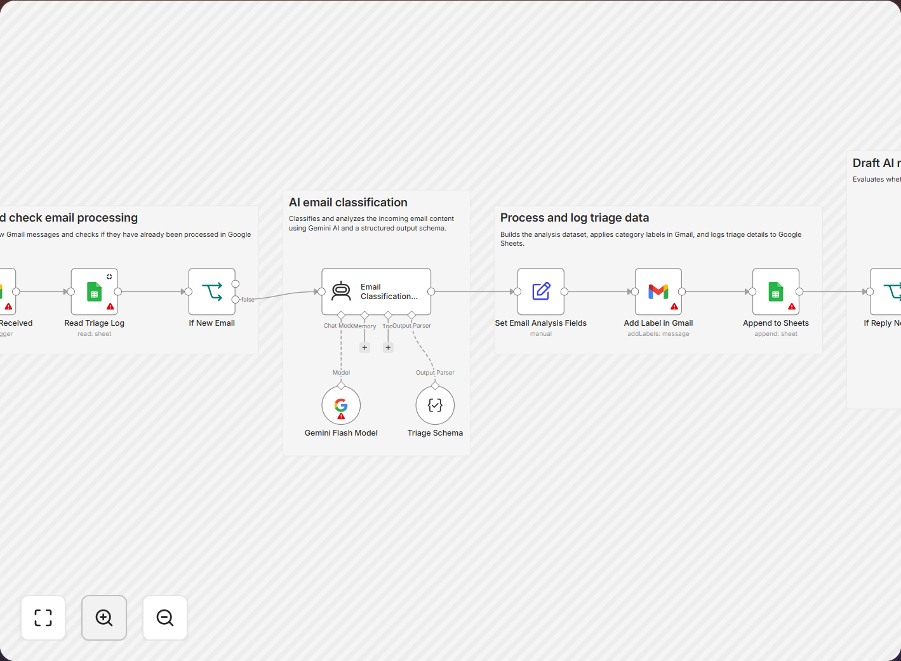901x661 pixels.
Task: Click the "addLabels: message" subtitle text
Action: click(x=658, y=334)
